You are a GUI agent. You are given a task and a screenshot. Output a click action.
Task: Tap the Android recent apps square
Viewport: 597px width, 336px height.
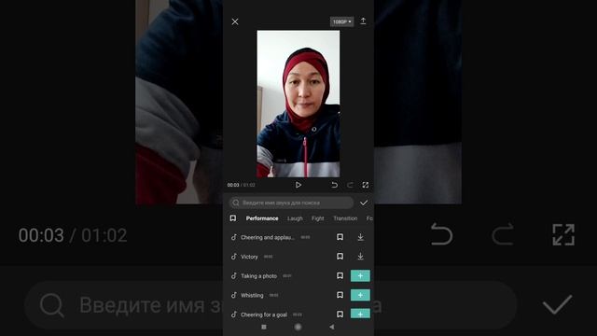pyautogui.click(x=264, y=327)
